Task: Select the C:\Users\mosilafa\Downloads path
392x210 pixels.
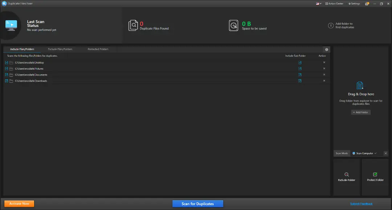Action: (x=31, y=81)
